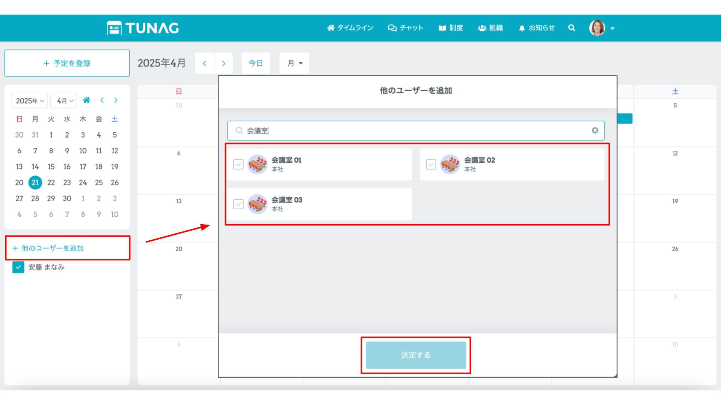This screenshot has height=405, width=721.
Task: Open the お知らせ notifications menu
Action: coord(537,28)
